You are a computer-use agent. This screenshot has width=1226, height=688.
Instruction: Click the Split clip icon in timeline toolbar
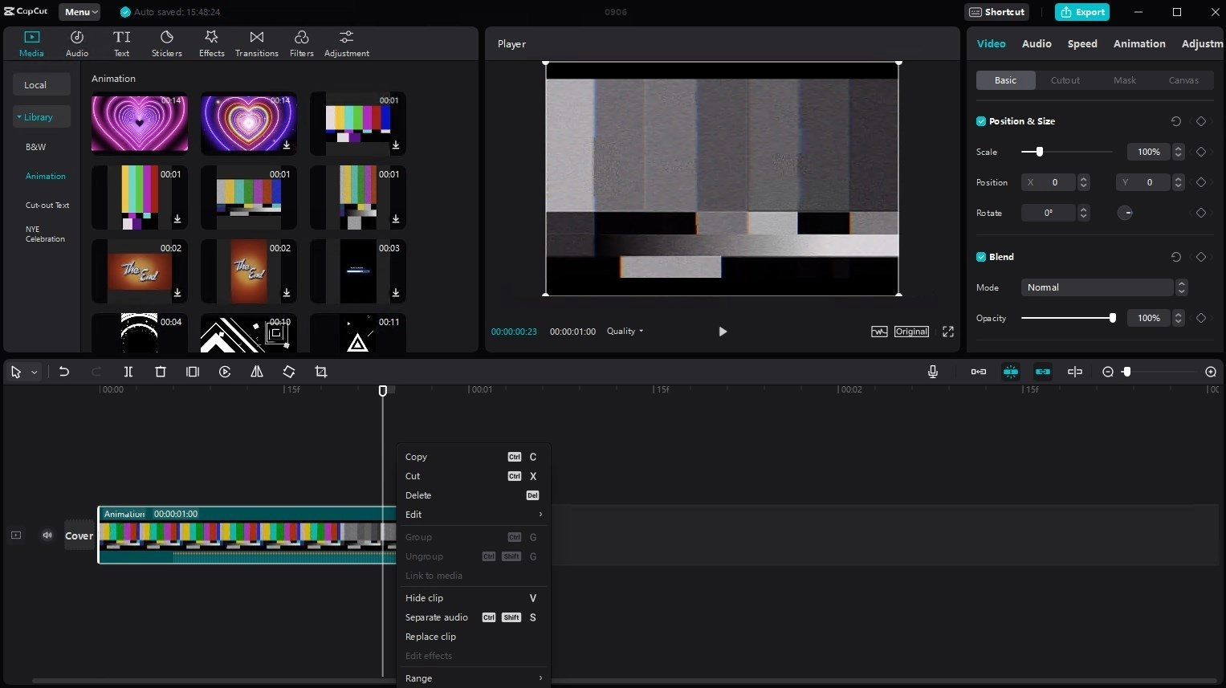(x=128, y=372)
